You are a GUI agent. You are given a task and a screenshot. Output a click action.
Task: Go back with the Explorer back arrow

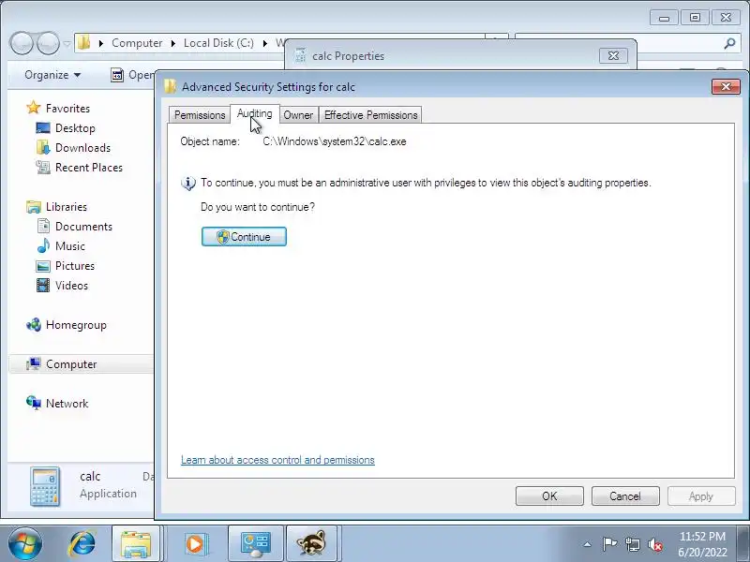(x=21, y=43)
